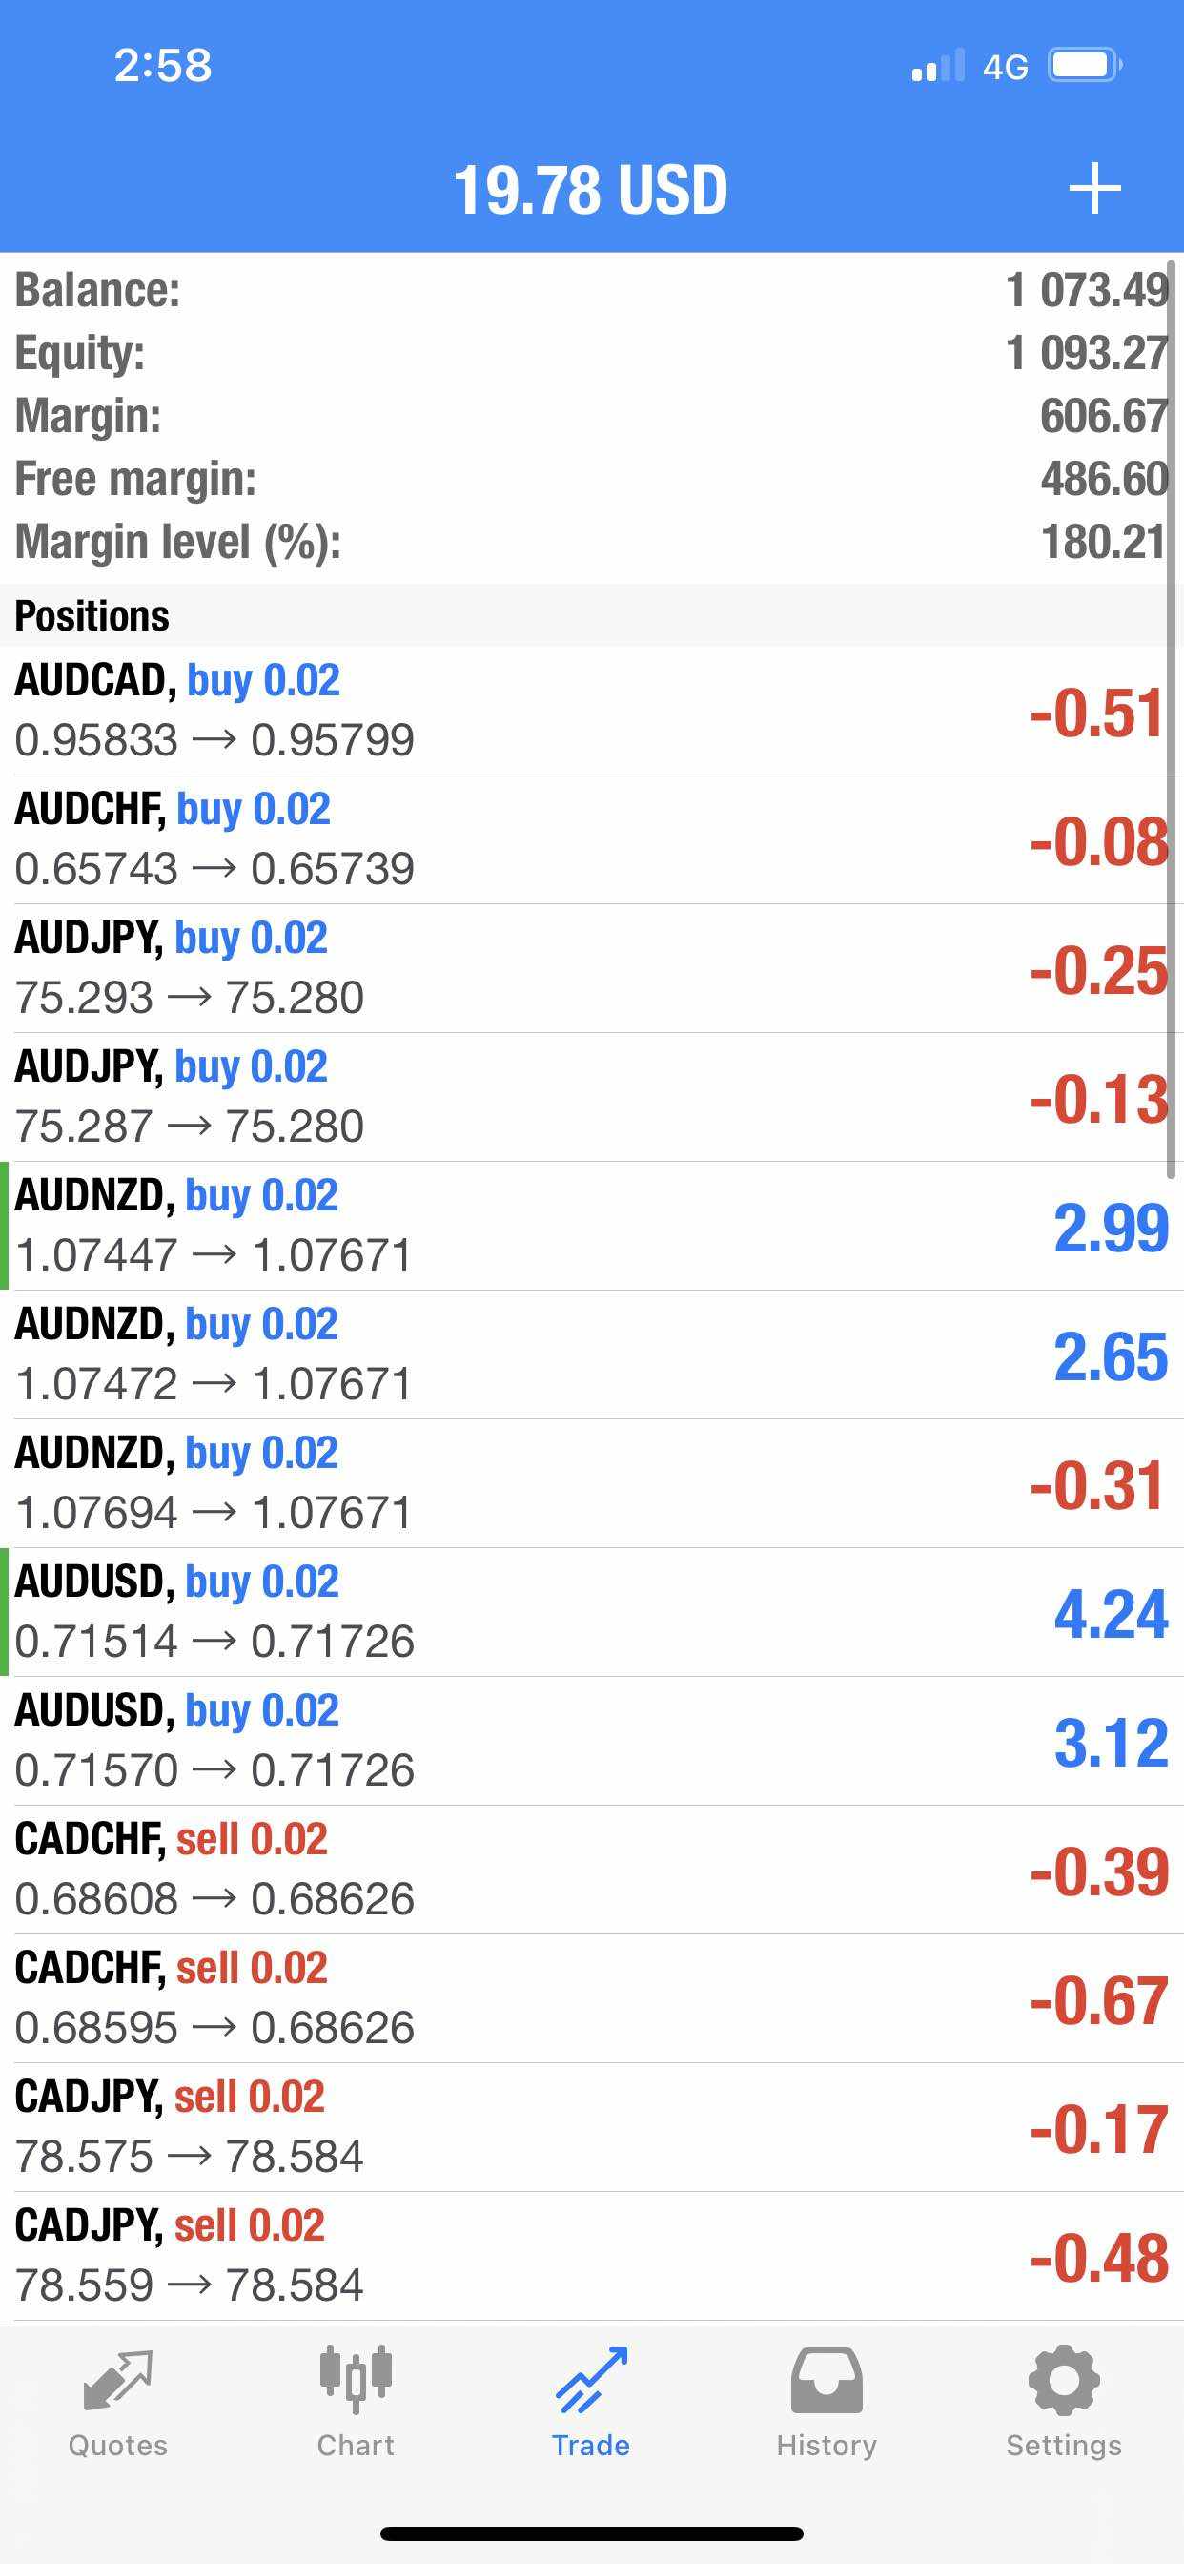Viewport: 1184px width, 2564px height.
Task: Open the Chart candlestick icon
Action: point(356,2380)
